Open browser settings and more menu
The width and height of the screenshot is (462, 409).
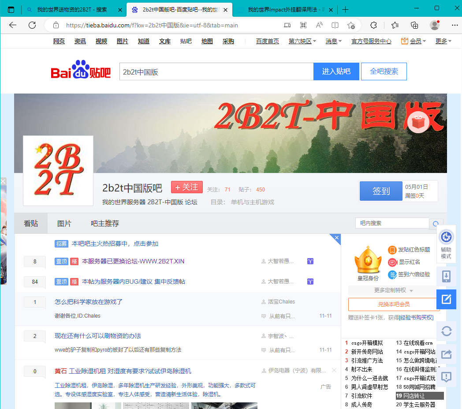click(455, 25)
